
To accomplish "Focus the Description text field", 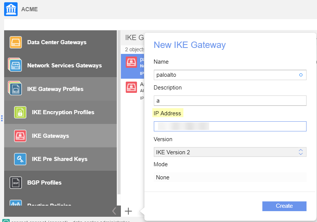I will click(230, 101).
